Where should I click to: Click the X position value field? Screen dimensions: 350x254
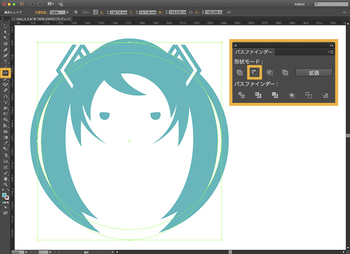tap(118, 13)
